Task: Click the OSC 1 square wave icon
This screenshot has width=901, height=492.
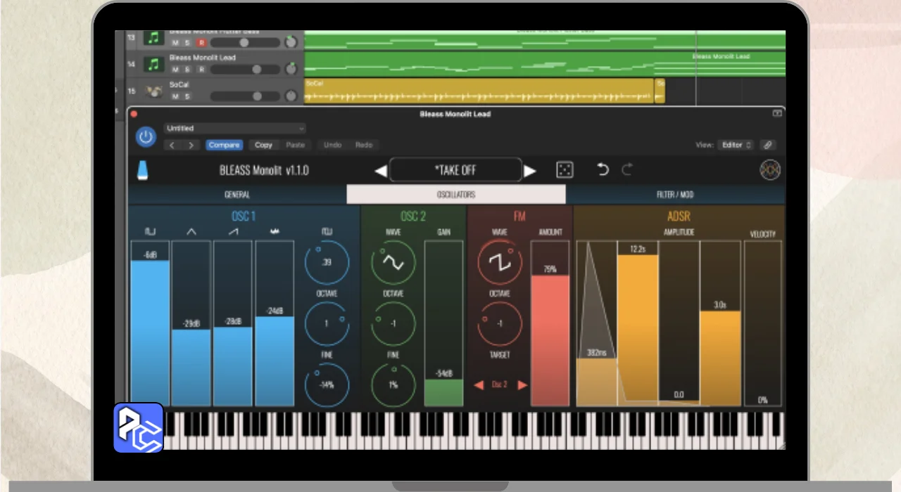Action: (x=150, y=231)
